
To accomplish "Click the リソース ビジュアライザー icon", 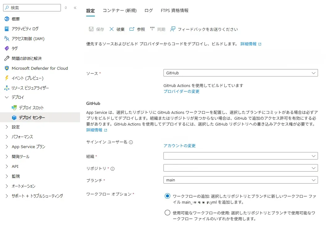I will [7, 88].
